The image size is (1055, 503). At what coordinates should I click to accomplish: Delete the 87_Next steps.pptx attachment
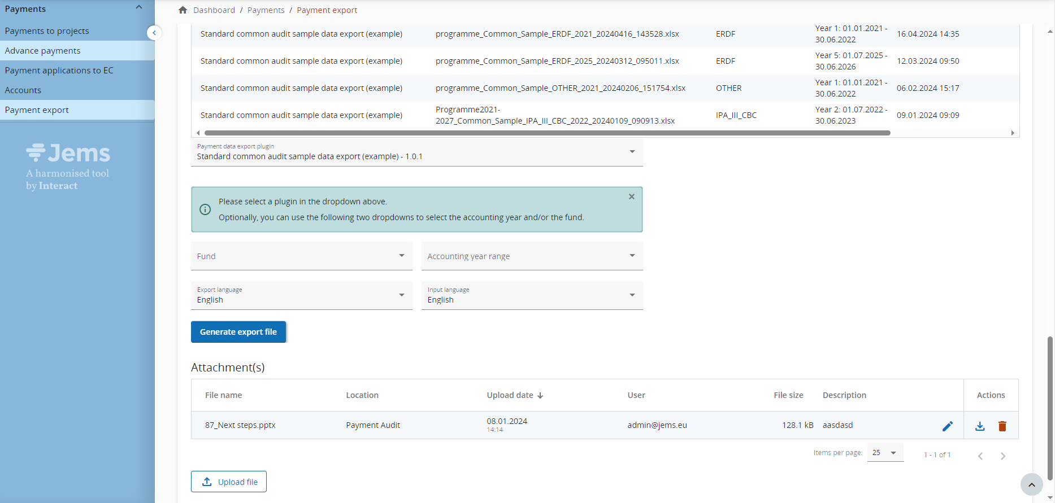coord(1002,426)
